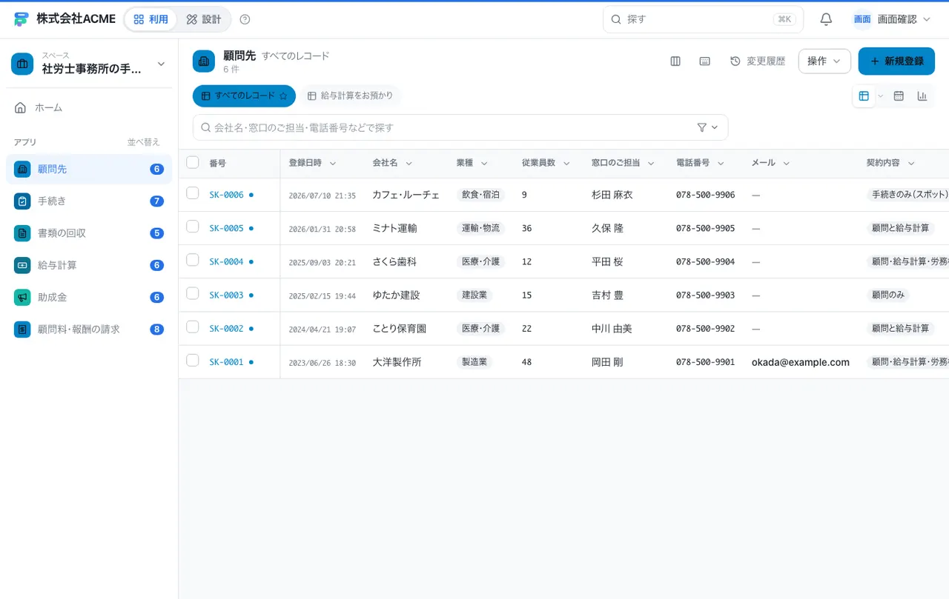Select the checkbox for SK-0006 row

pos(193,193)
